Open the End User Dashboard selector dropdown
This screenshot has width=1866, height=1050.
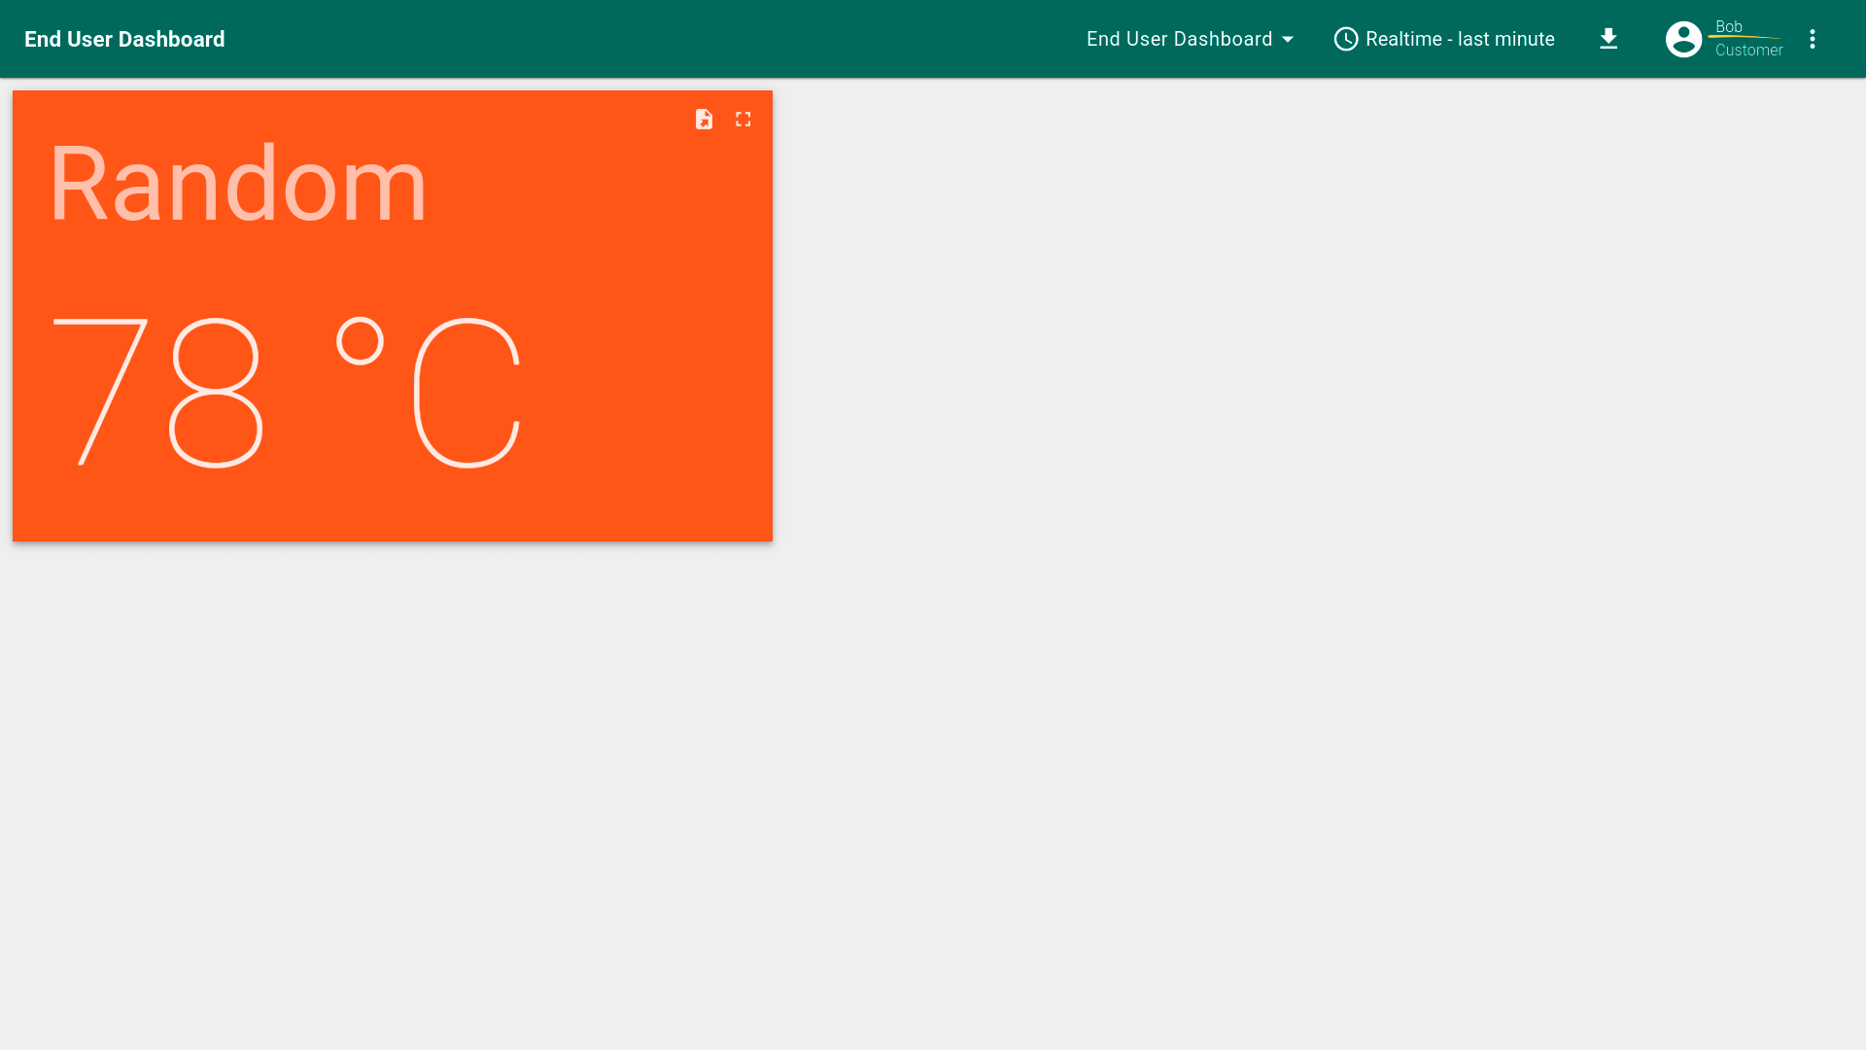[x=1179, y=39]
